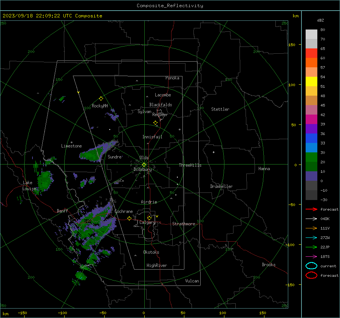Click the RedDeer city label
The width and height of the screenshot is (340, 318).
(160, 115)
